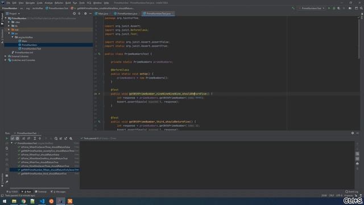Open Search Everywhere magnifier icon
The width and height of the screenshot is (364, 205).
click(x=361, y=8)
